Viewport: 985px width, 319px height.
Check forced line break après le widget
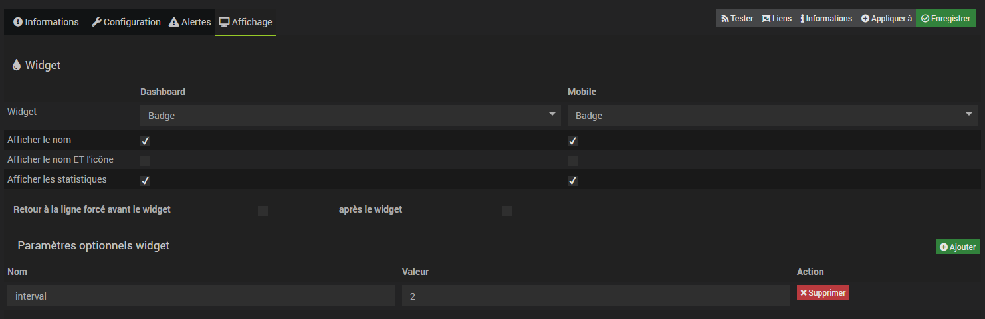(x=507, y=211)
